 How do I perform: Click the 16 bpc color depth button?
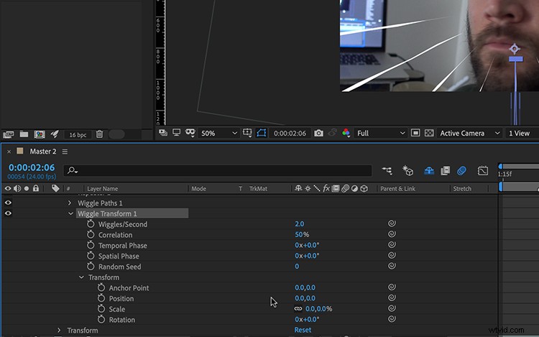point(78,134)
